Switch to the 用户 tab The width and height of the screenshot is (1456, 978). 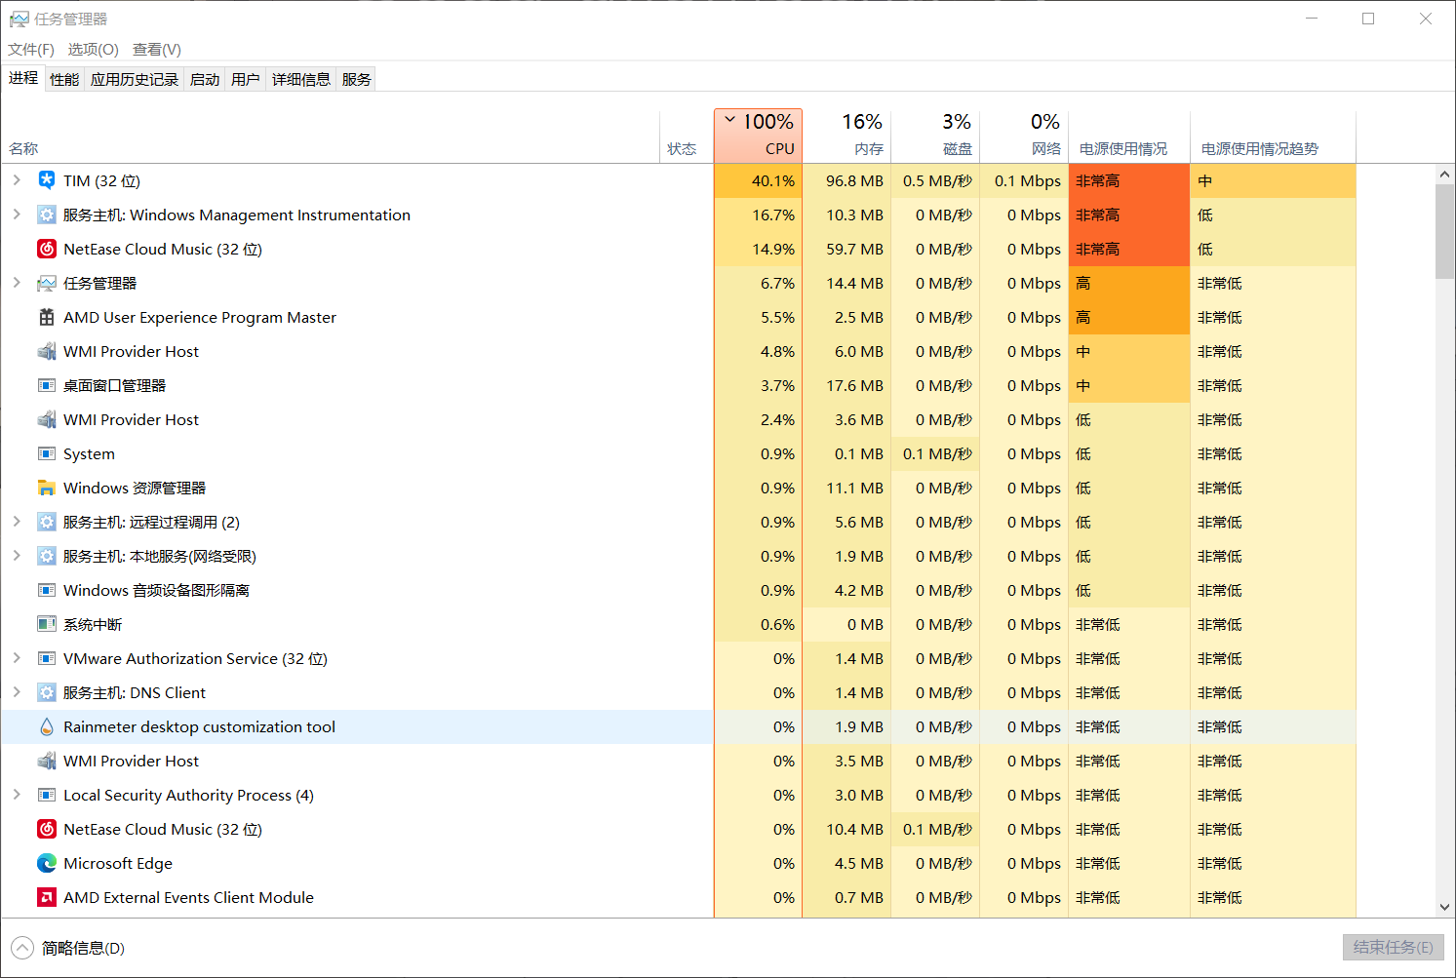pos(246,80)
